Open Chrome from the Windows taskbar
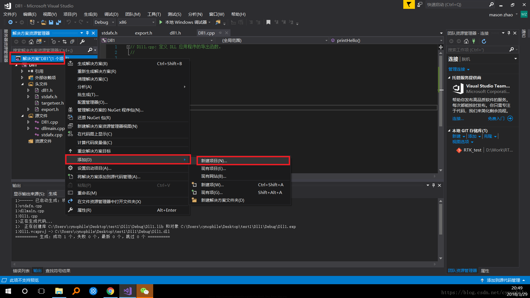The image size is (530, 298). click(x=110, y=291)
